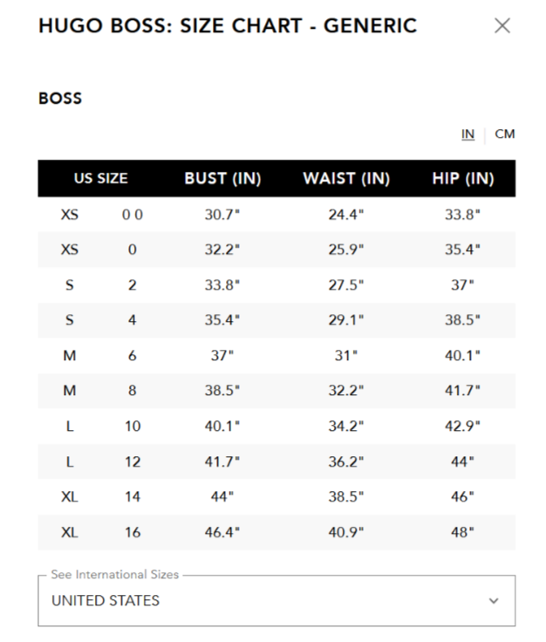
Task: Select the L size 10 row
Action: coord(276,427)
